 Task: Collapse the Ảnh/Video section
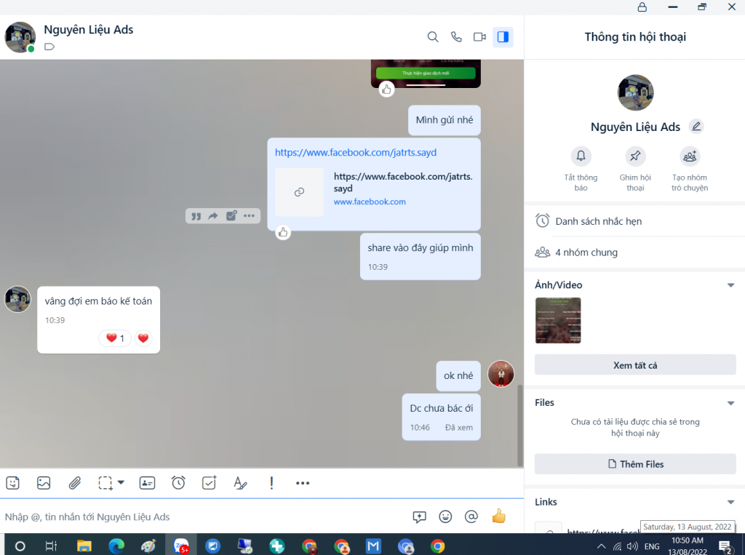click(730, 285)
